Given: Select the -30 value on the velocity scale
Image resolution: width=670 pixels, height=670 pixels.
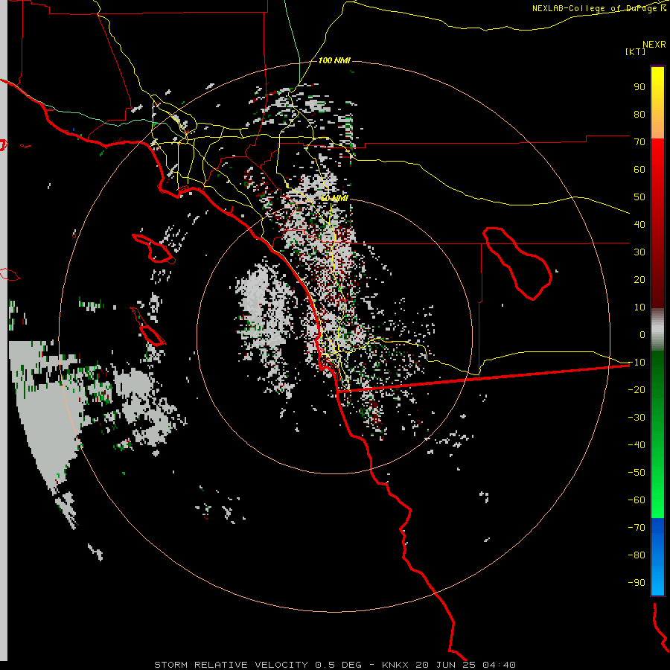Looking at the screenshot, I should pyautogui.click(x=636, y=418).
